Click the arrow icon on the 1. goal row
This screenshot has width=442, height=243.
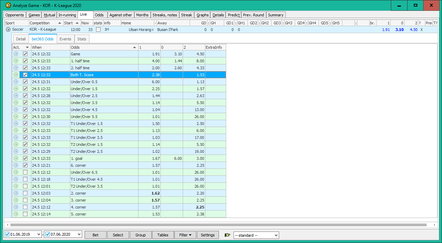tap(15, 158)
